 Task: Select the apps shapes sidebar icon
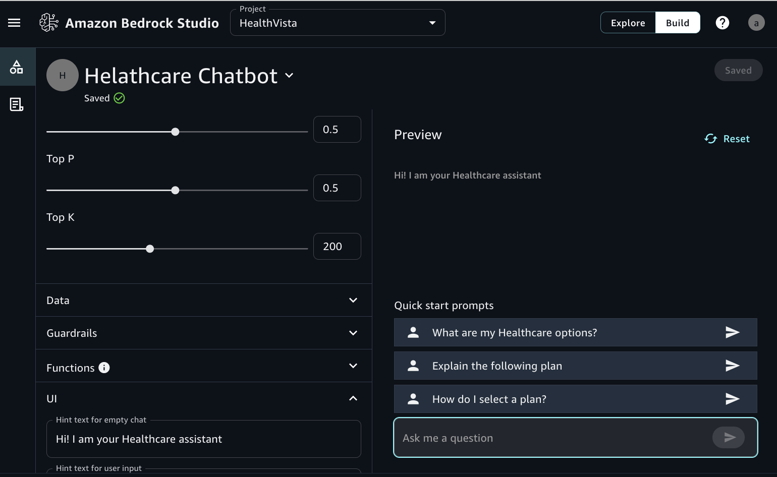click(x=17, y=67)
